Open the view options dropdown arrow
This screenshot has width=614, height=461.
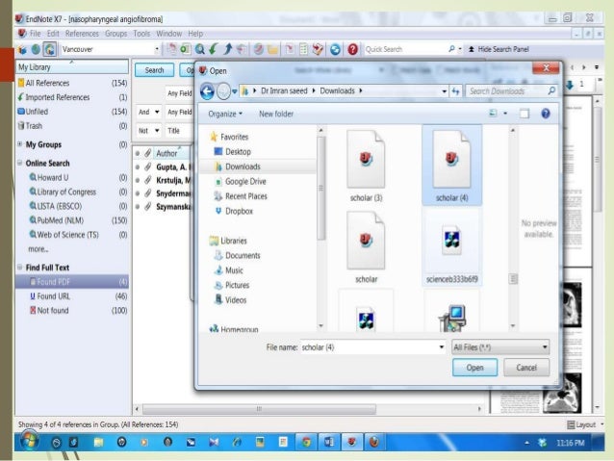pyautogui.click(x=505, y=114)
